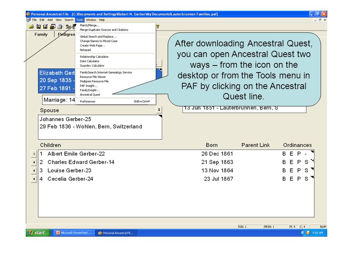The width and height of the screenshot is (353, 265).
Task: Open Resource File Viewer
Action: pyautogui.click(x=115, y=77)
